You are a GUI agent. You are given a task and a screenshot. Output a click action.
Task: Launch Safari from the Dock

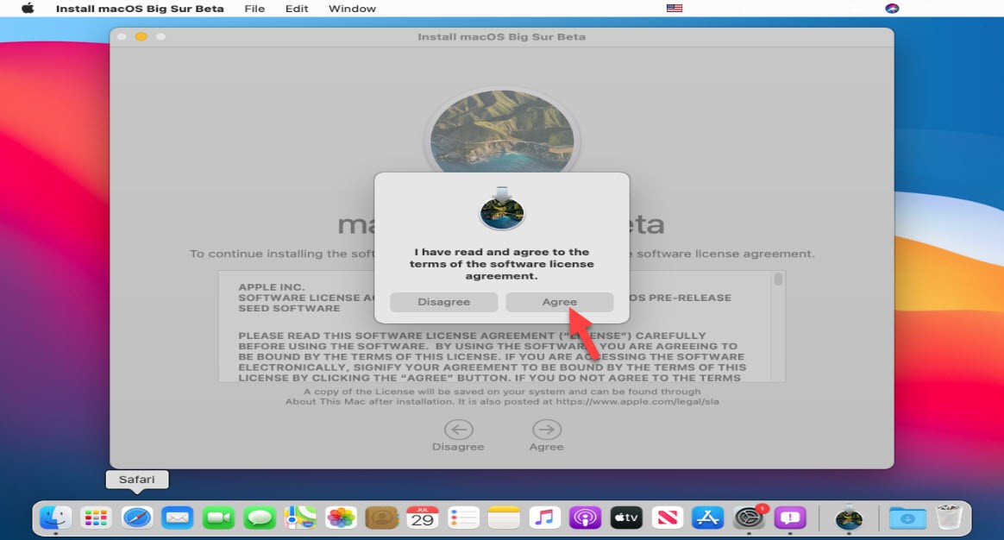(x=137, y=518)
